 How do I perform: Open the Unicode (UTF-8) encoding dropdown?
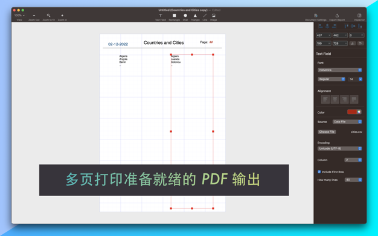[x=340, y=148]
